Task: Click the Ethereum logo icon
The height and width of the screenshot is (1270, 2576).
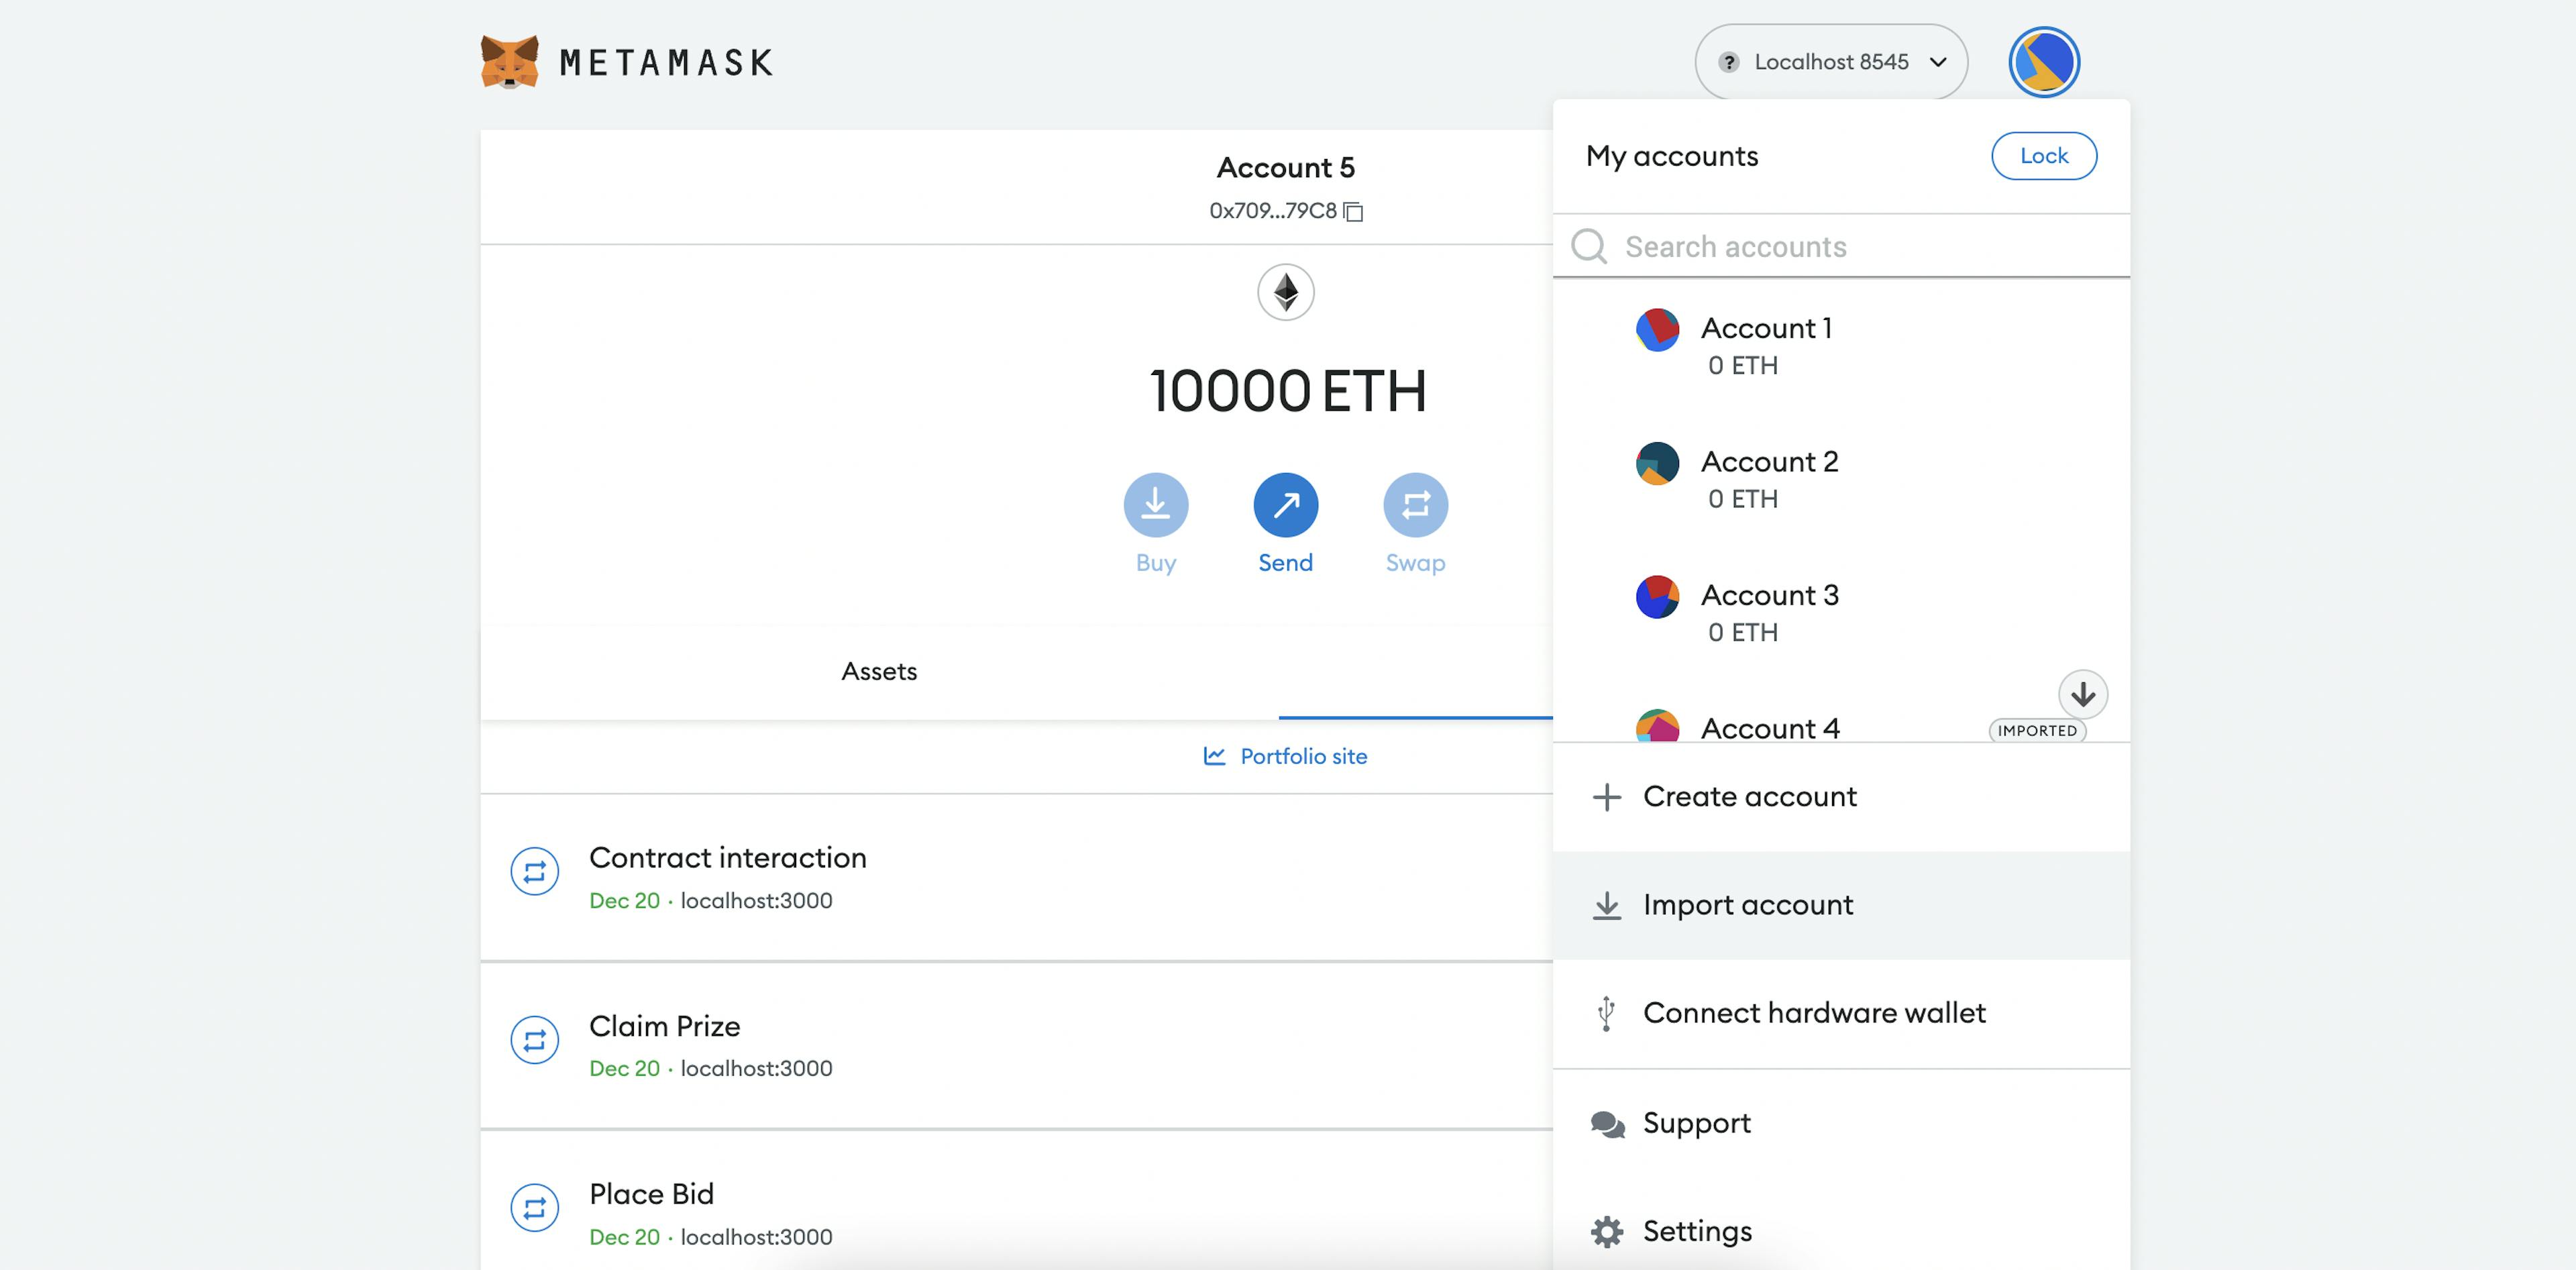Action: coord(1285,292)
